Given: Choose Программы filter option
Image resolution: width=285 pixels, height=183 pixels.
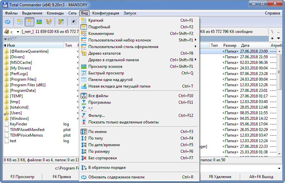Looking at the screenshot, I should click(140, 102).
